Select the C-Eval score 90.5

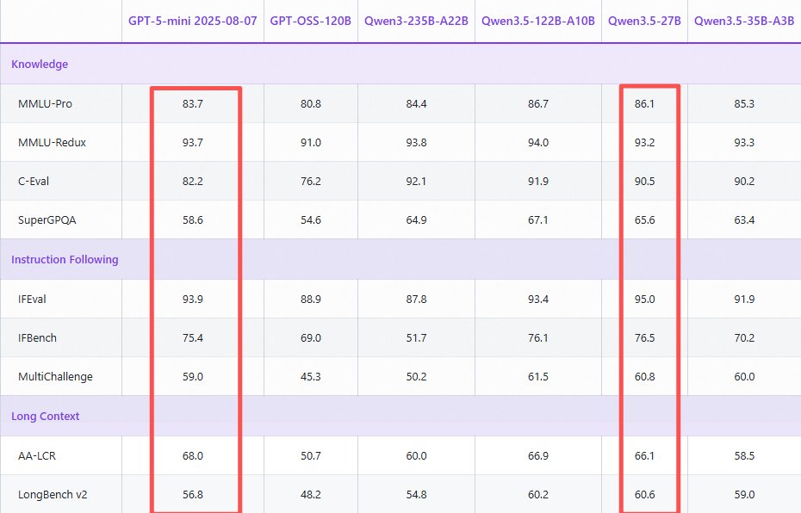[x=644, y=182]
